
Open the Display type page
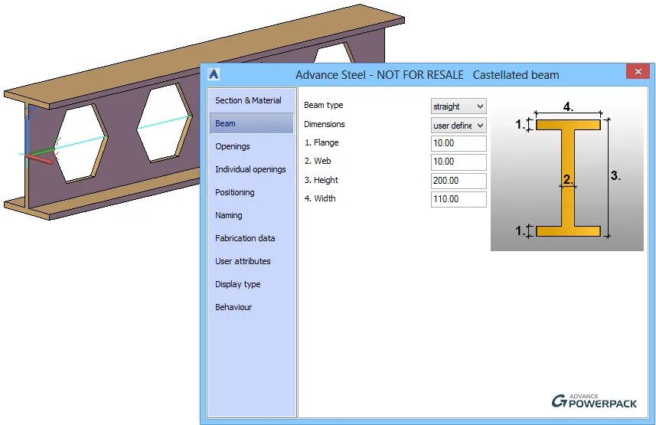tap(237, 284)
